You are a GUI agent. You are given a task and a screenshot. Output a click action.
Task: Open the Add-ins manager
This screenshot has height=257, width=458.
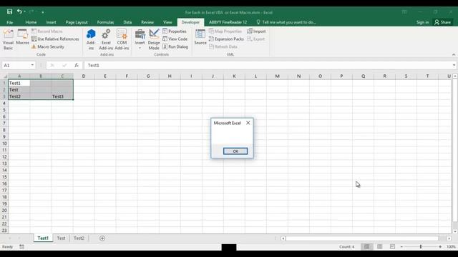pos(91,40)
